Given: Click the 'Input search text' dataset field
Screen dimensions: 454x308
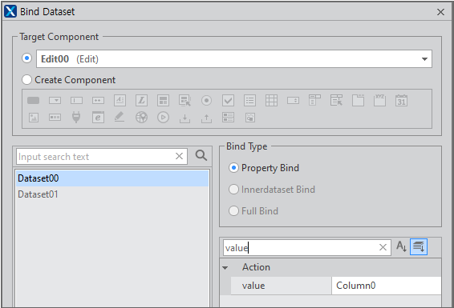Looking at the screenshot, I should pos(95,157).
